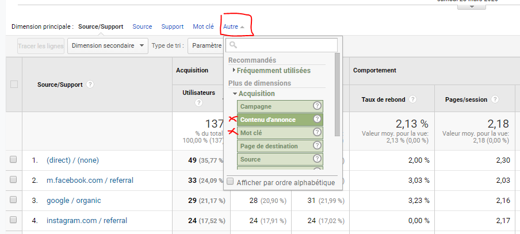Enable Afficher par ordre alphabétique
The image size is (520, 234).
230,182
